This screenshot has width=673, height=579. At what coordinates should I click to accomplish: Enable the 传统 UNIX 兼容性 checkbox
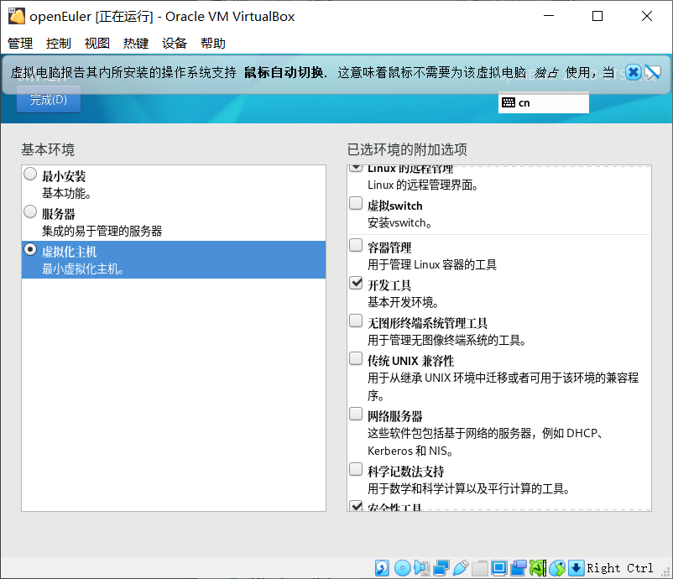(x=356, y=358)
